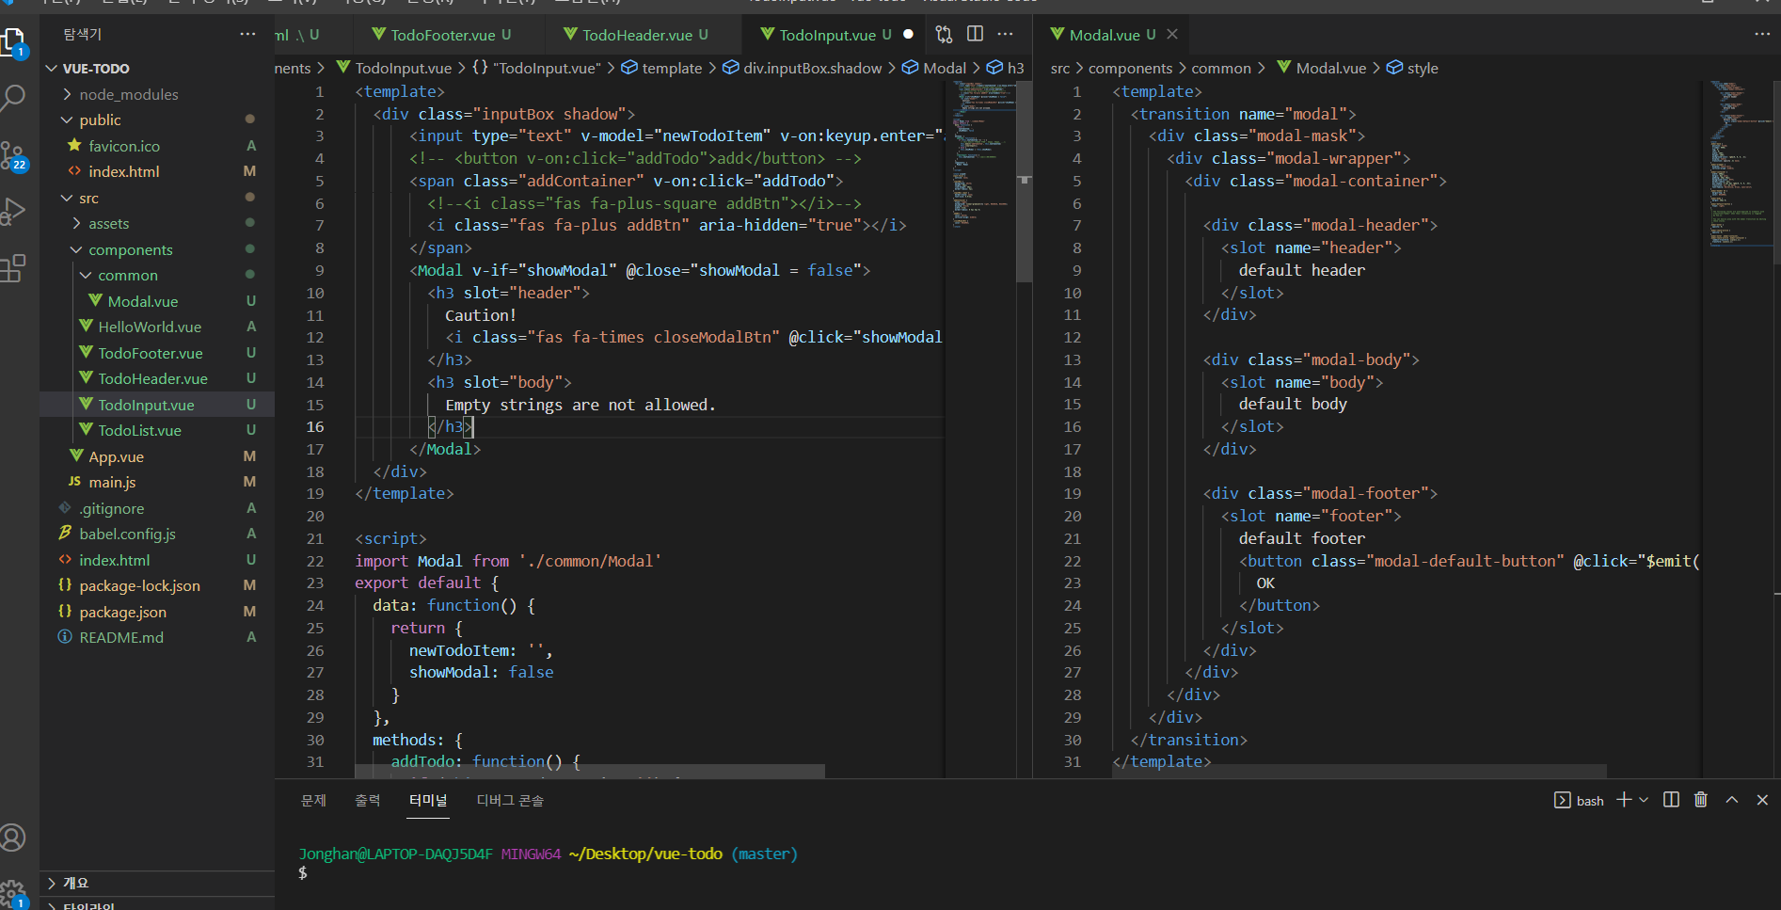
Task: Open changes compare icon in editor toolbar
Action: point(944,35)
